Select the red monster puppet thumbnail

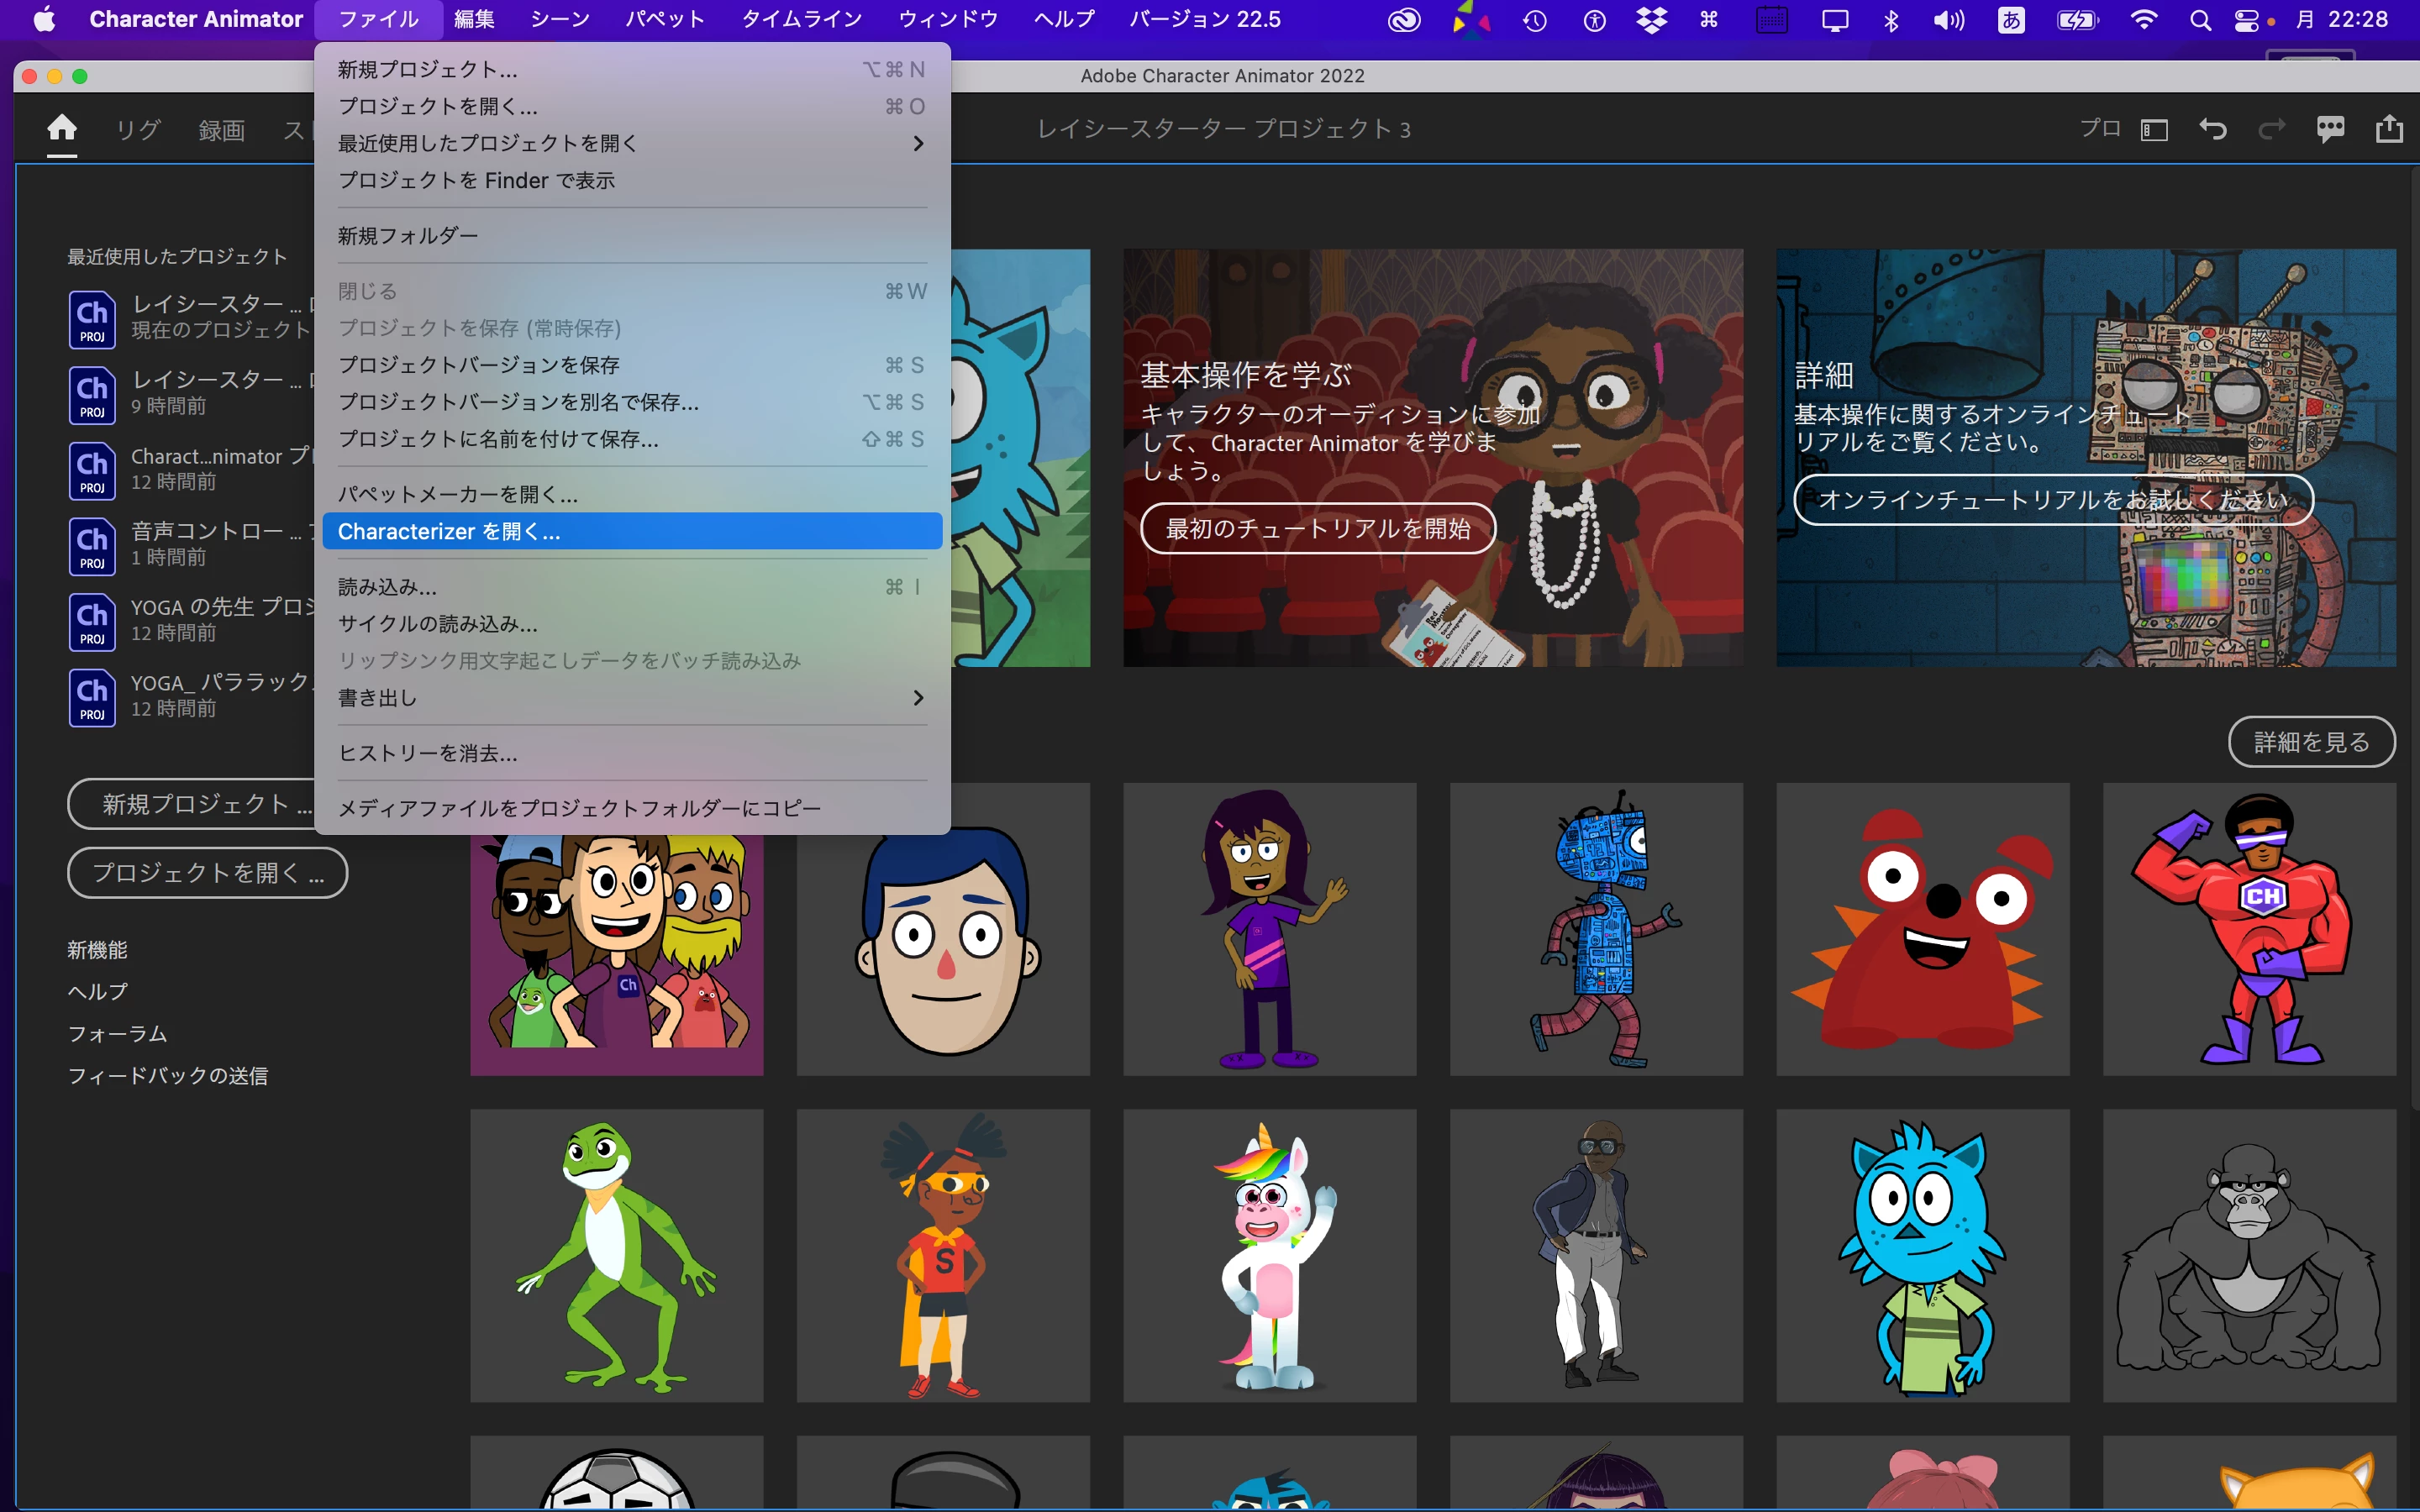[1922, 929]
